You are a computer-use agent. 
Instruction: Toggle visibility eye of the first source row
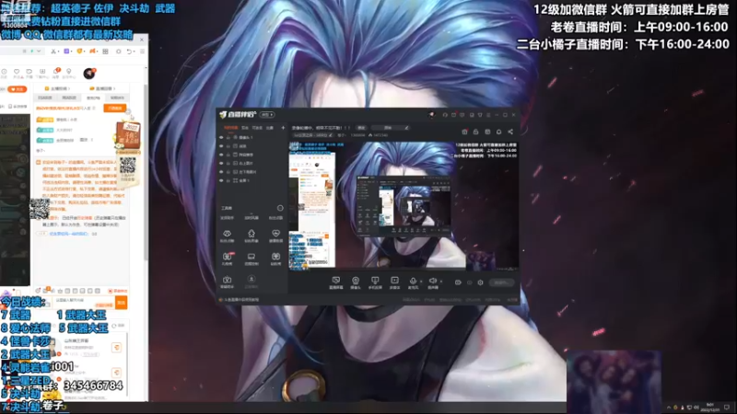coord(221,137)
